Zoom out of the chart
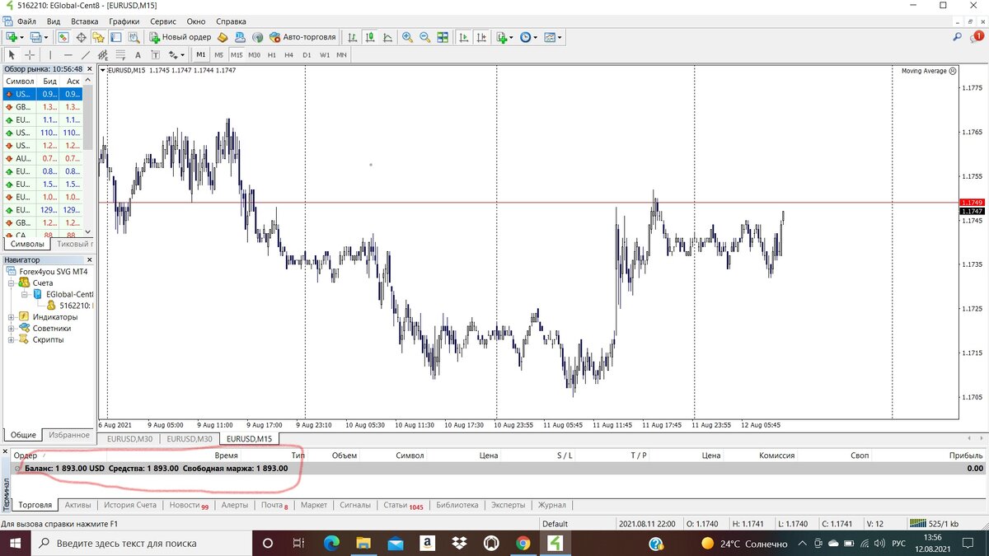The image size is (989, 556). [424, 37]
